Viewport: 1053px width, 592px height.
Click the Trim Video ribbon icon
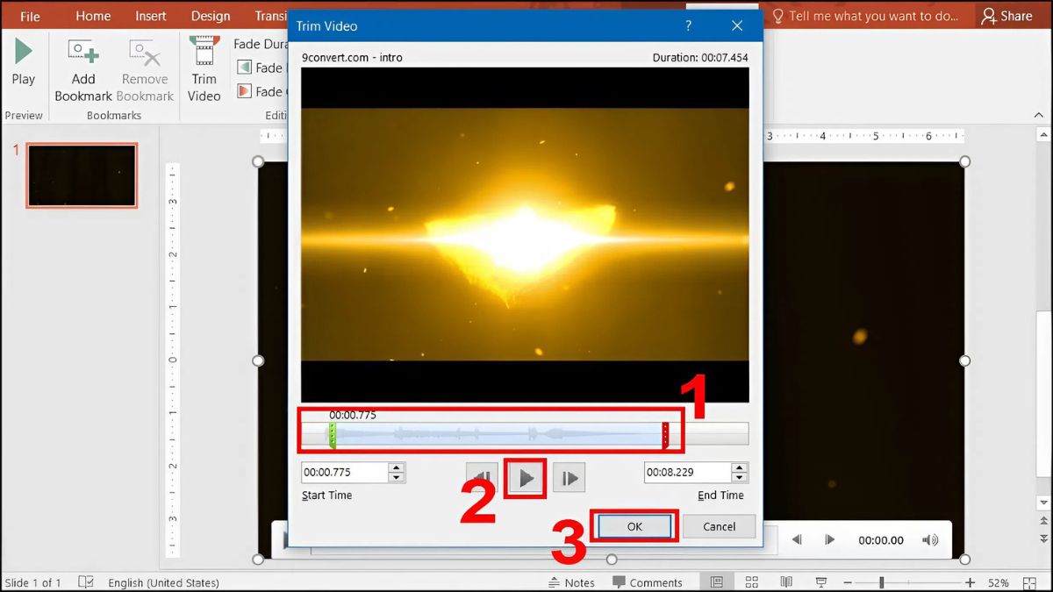204,52
